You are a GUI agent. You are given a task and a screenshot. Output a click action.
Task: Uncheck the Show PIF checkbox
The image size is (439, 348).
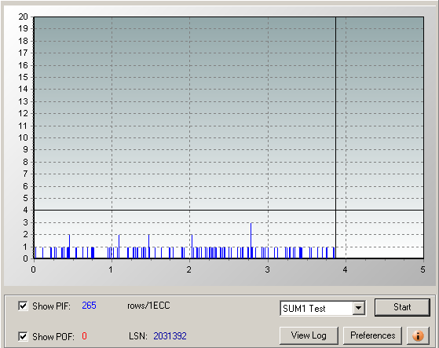23,306
